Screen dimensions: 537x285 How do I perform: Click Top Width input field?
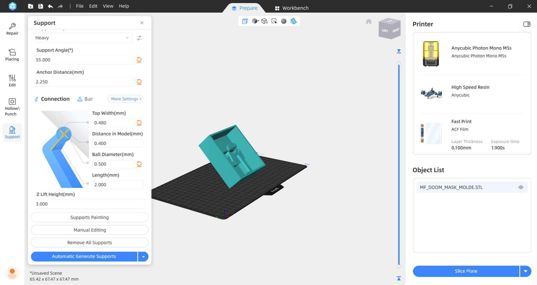coord(114,123)
